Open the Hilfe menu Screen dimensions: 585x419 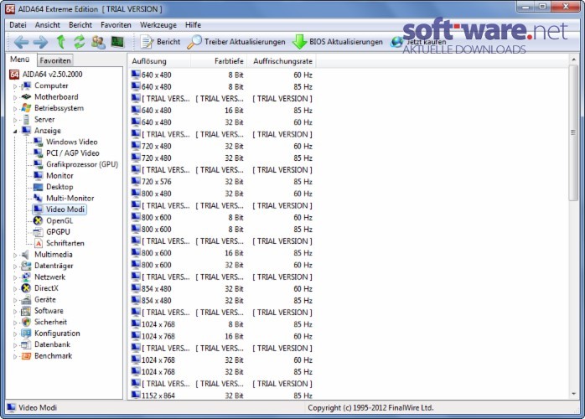pos(193,25)
